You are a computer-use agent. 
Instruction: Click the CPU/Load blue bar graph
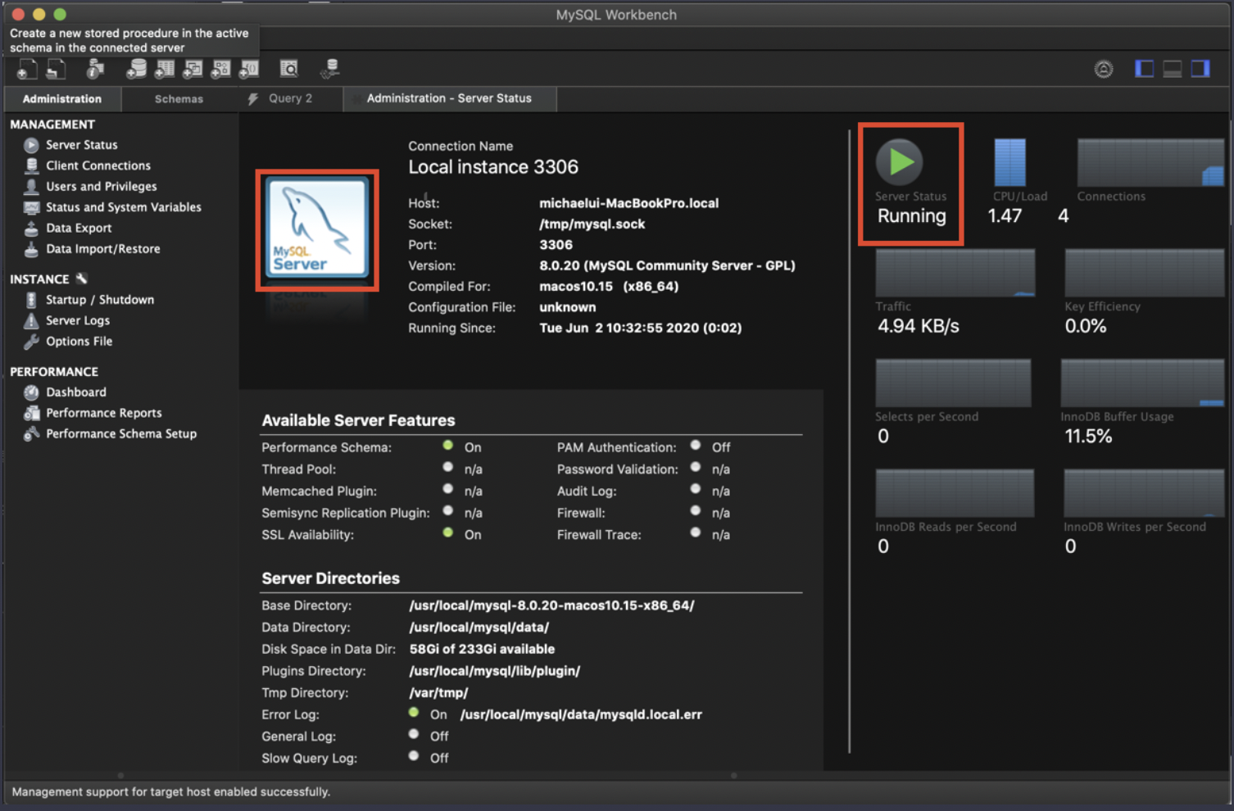click(x=1009, y=162)
